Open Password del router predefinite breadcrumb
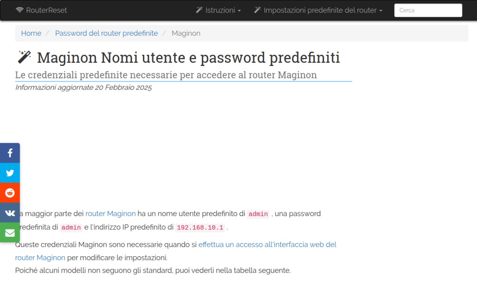Image resolution: width=477 pixels, height=286 pixels. [x=107, y=33]
